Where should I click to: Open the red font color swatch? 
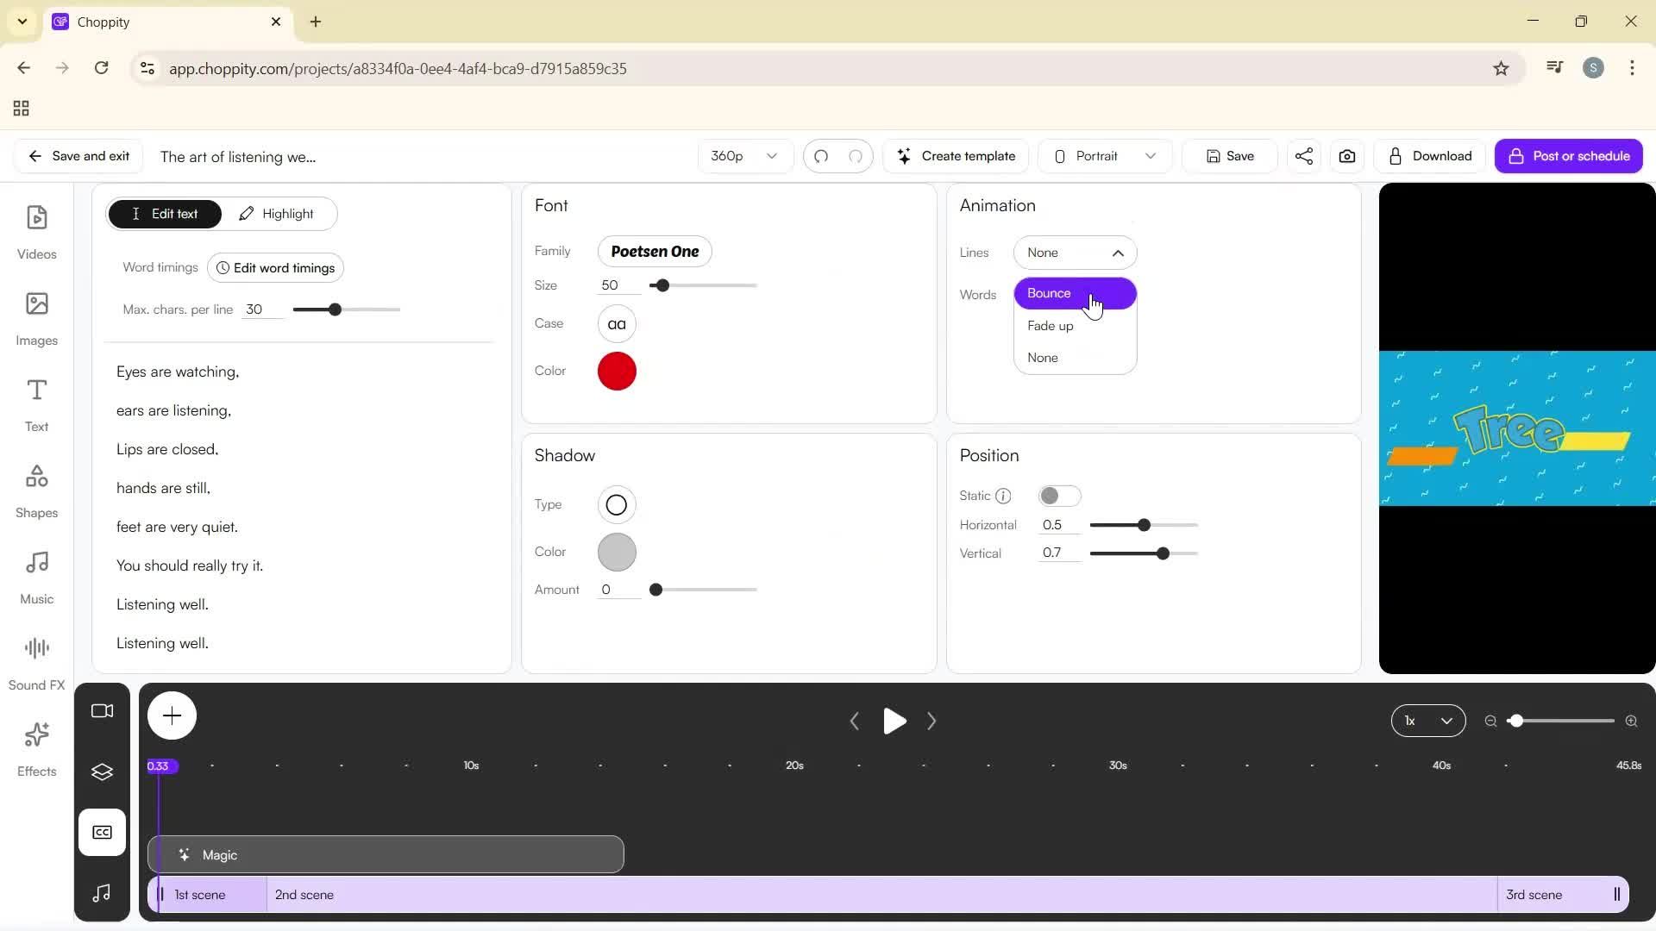616,372
